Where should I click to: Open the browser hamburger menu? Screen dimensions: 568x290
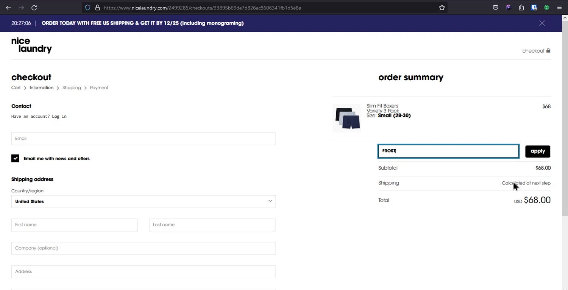559,8
